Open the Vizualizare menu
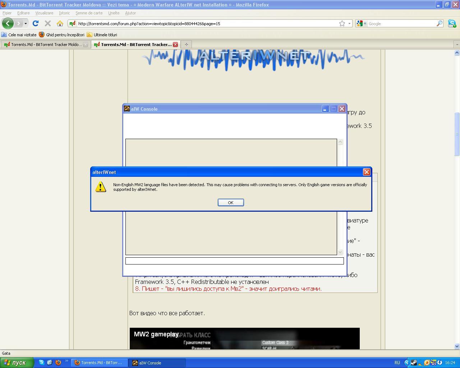 point(44,13)
